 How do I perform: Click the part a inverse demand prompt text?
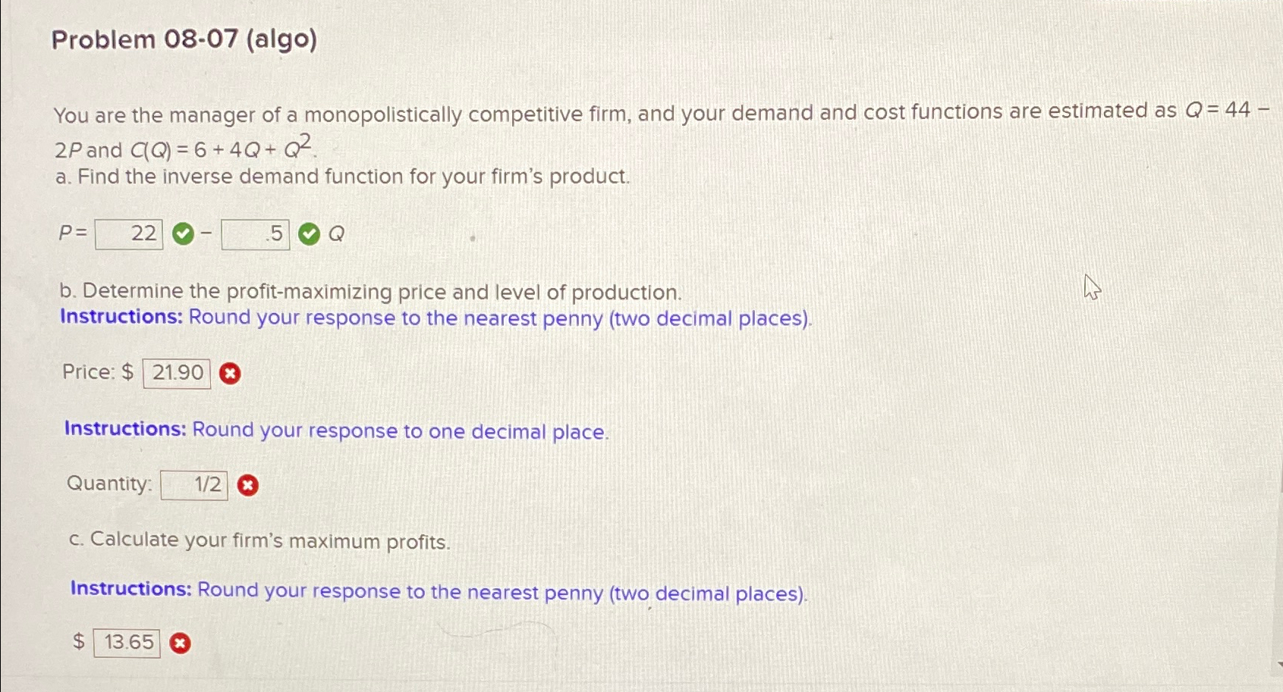click(341, 177)
